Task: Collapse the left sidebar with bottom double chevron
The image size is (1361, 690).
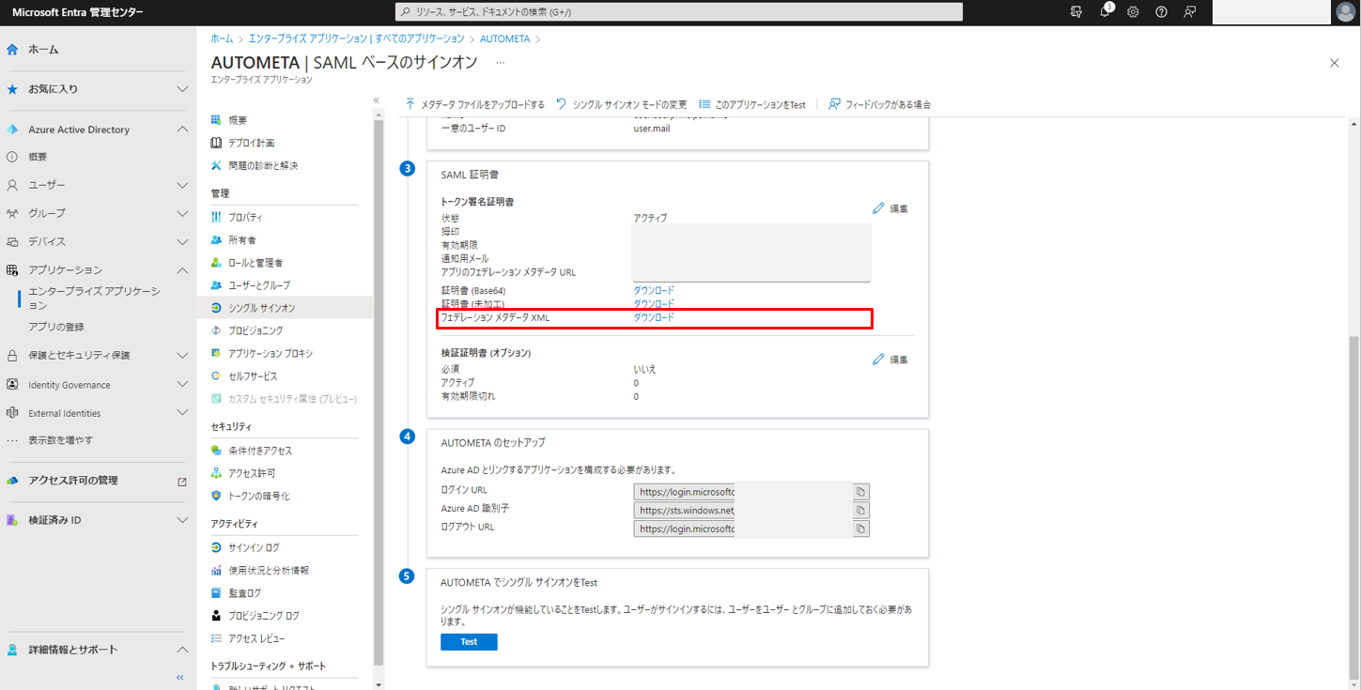Action: [x=180, y=678]
